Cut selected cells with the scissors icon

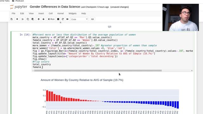tap(23, 19)
